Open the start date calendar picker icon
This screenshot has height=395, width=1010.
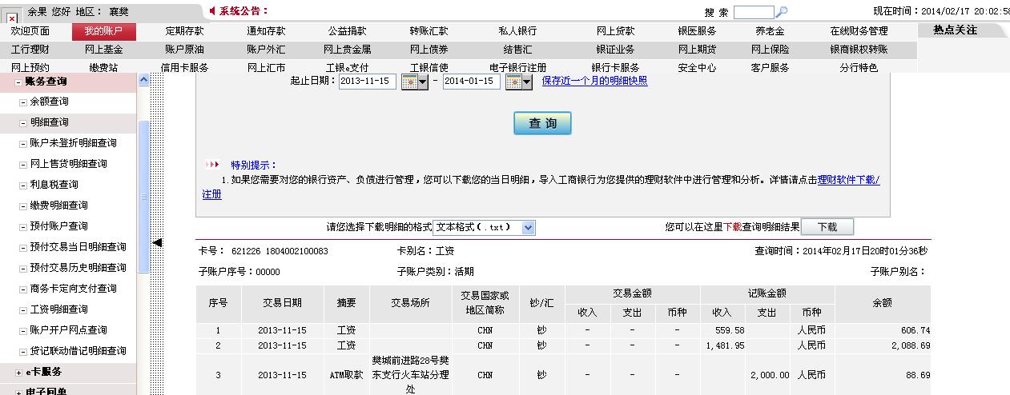[x=414, y=82]
